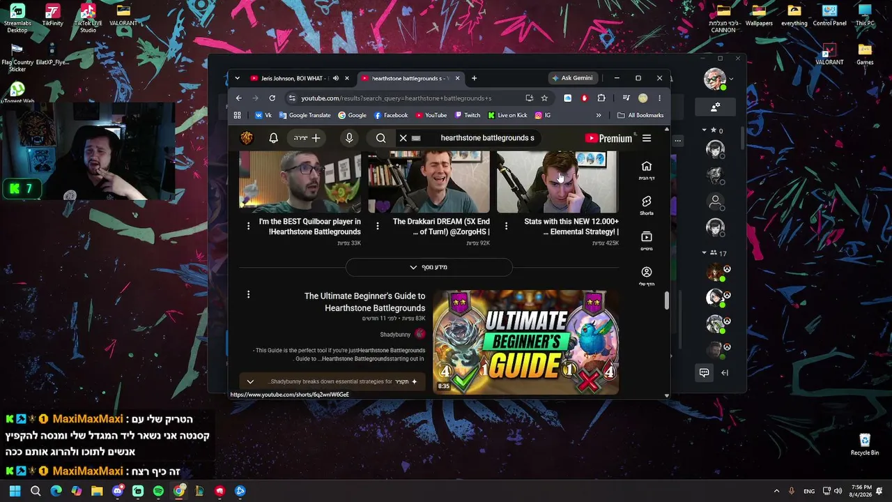The width and height of the screenshot is (892, 502).
Task: Open Spotify from the taskbar
Action: click(x=158, y=491)
